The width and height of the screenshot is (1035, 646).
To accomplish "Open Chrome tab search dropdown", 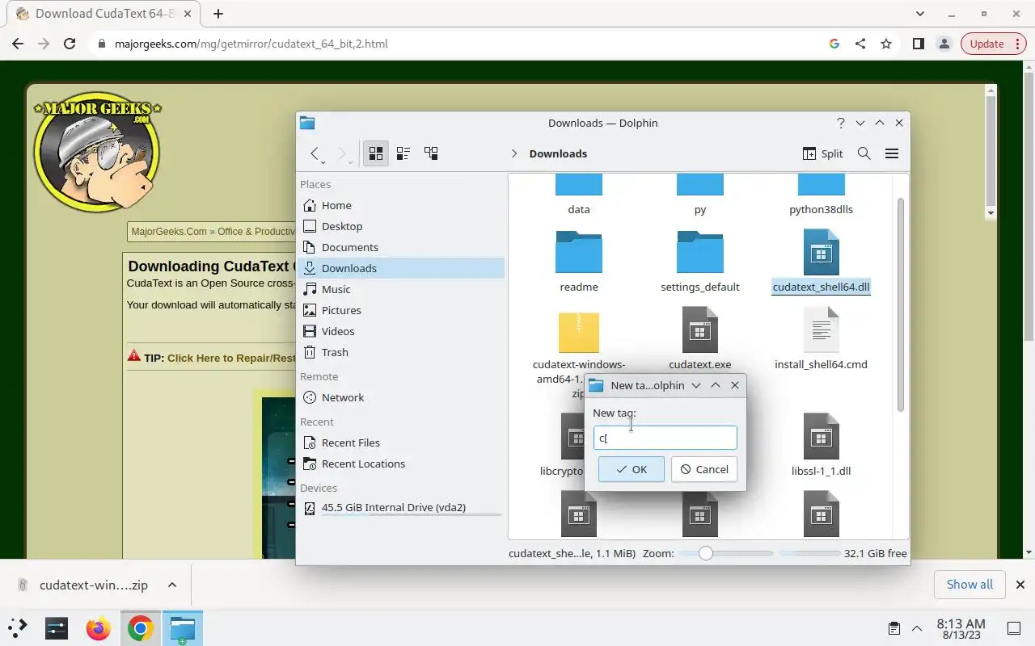I will [x=920, y=14].
